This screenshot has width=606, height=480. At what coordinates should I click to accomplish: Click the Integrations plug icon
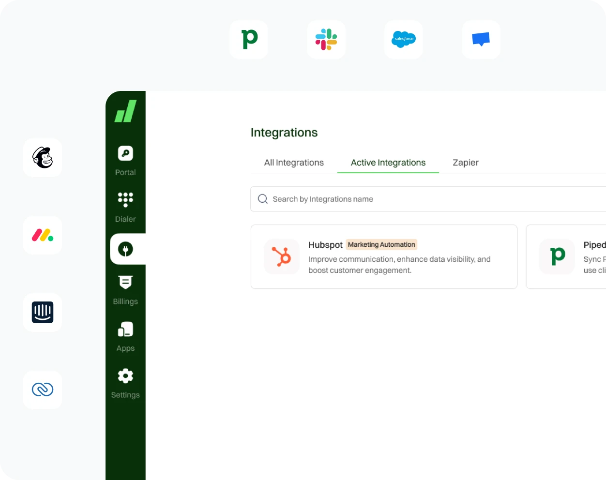pos(125,249)
